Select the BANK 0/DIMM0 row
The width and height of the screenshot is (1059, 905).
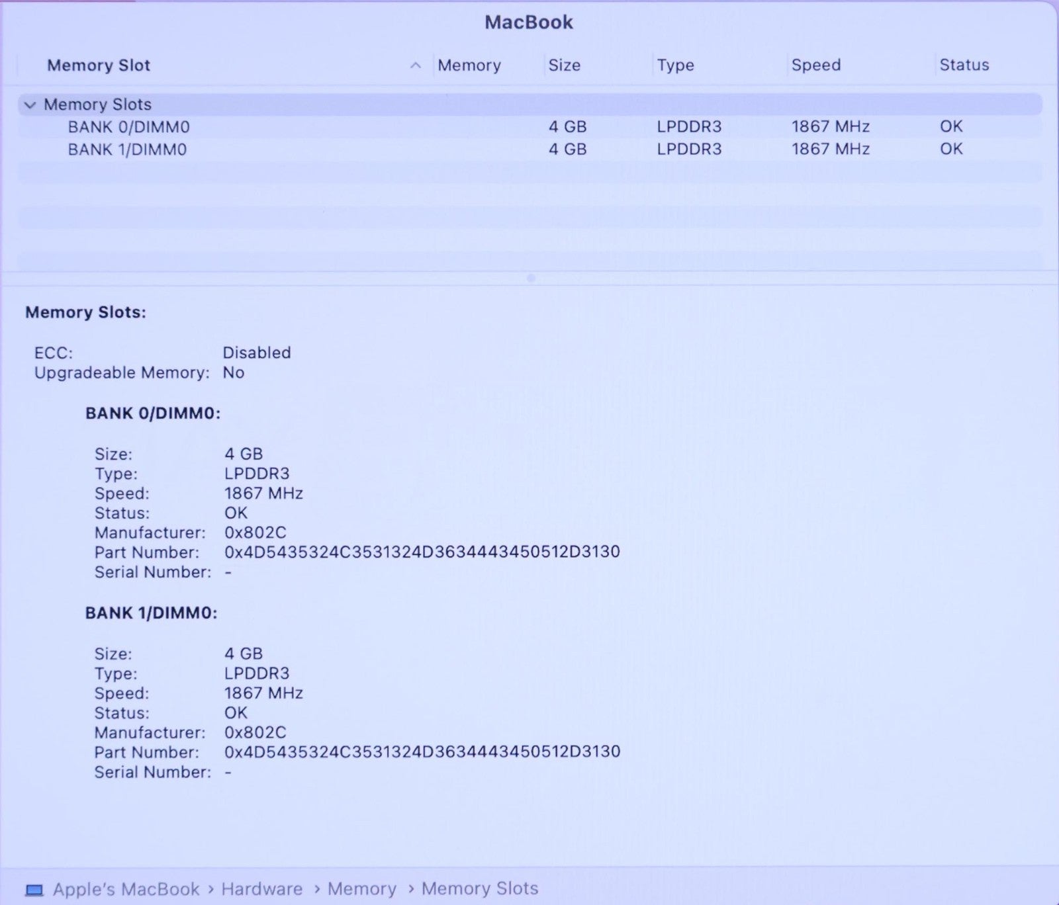529,127
